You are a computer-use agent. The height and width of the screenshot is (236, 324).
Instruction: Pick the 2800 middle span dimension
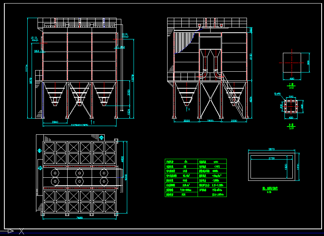coord(210,121)
